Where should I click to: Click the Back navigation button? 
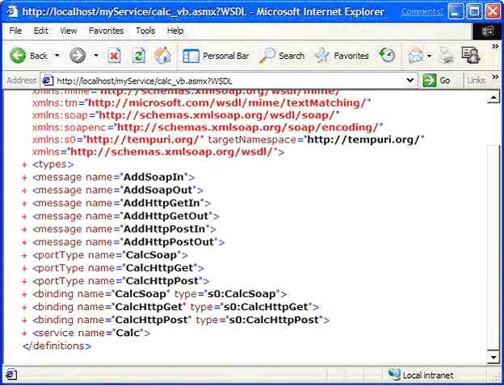(x=29, y=56)
